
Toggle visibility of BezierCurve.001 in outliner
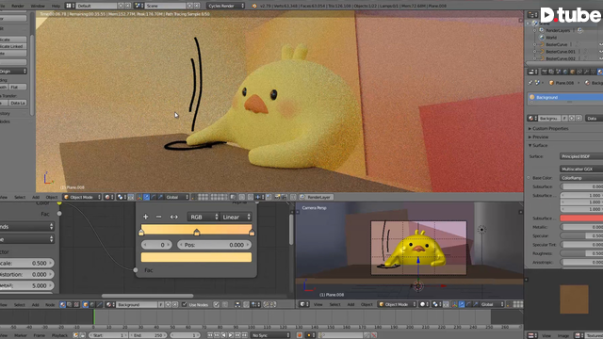601,52
